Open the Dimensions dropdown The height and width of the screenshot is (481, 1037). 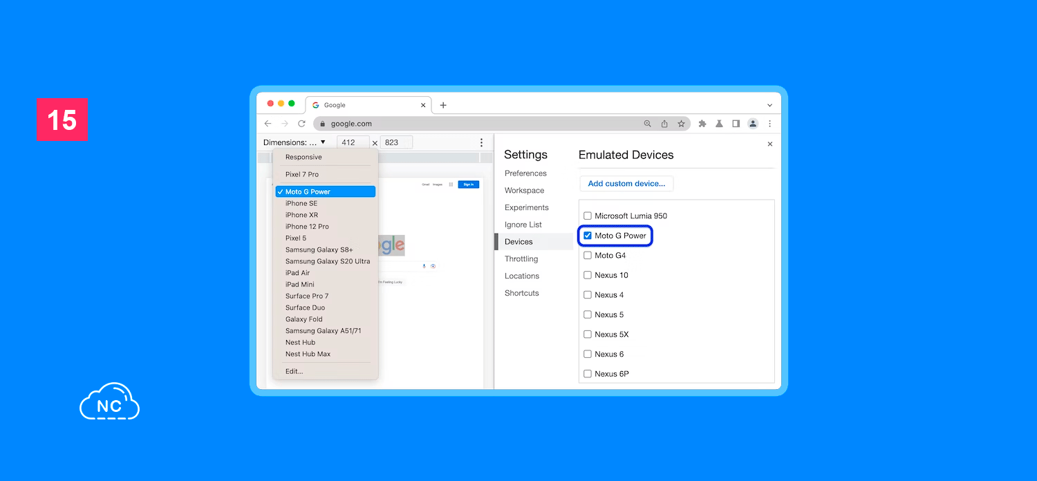point(295,142)
